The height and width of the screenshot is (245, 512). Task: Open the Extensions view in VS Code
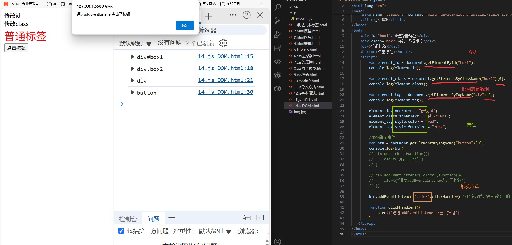coord(278,48)
